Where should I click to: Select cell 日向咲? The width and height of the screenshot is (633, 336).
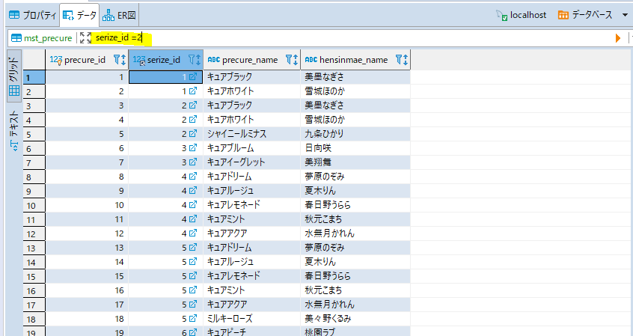tap(355, 148)
